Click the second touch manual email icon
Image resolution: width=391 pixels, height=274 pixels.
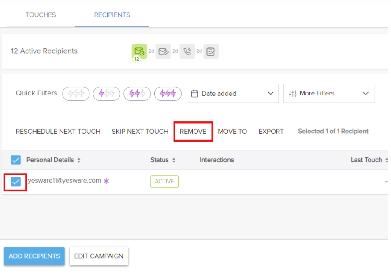[163, 51]
